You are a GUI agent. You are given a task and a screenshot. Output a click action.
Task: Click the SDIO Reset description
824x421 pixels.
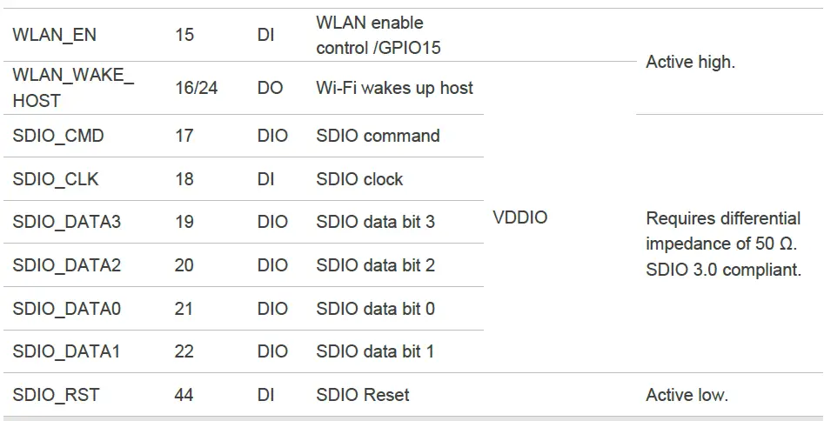click(x=362, y=395)
